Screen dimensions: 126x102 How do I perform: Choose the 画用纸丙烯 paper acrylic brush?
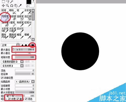(13, 36)
